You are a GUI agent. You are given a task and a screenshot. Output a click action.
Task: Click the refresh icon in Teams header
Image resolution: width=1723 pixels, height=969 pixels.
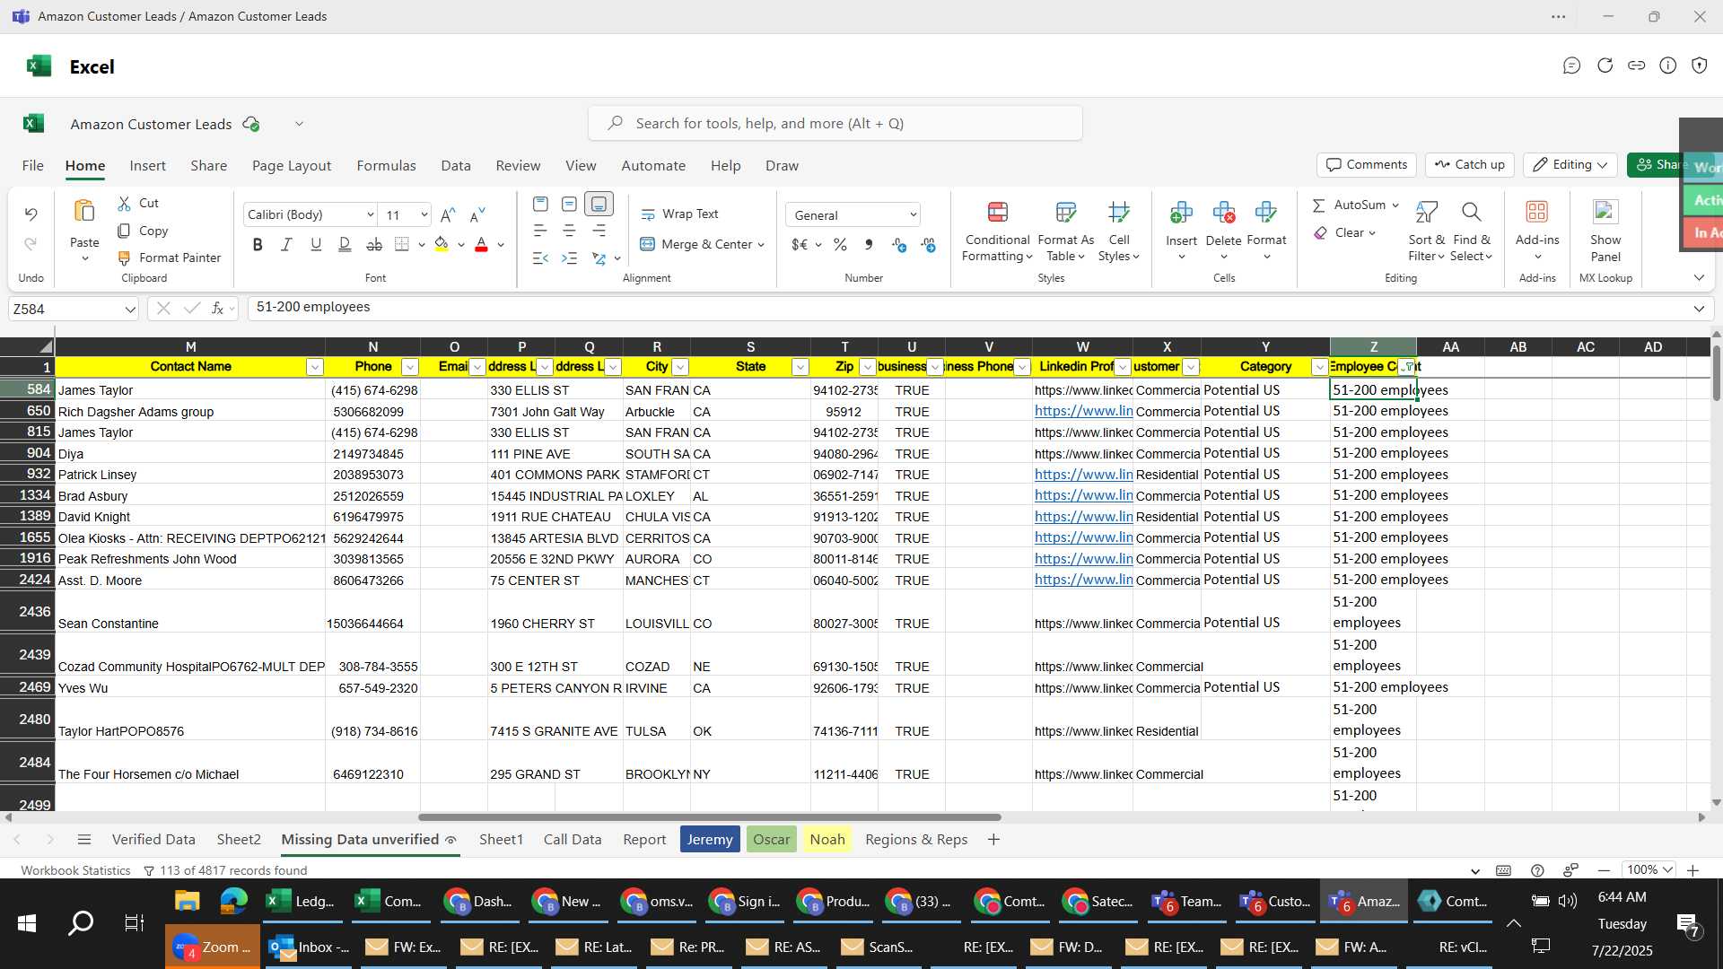(x=1605, y=65)
